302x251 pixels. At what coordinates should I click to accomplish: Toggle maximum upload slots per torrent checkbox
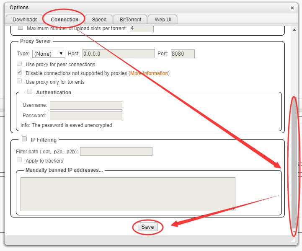click(21, 28)
